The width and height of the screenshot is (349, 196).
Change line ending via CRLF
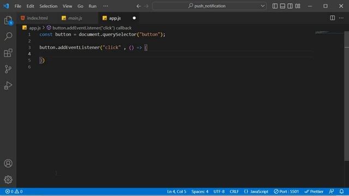click(234, 191)
